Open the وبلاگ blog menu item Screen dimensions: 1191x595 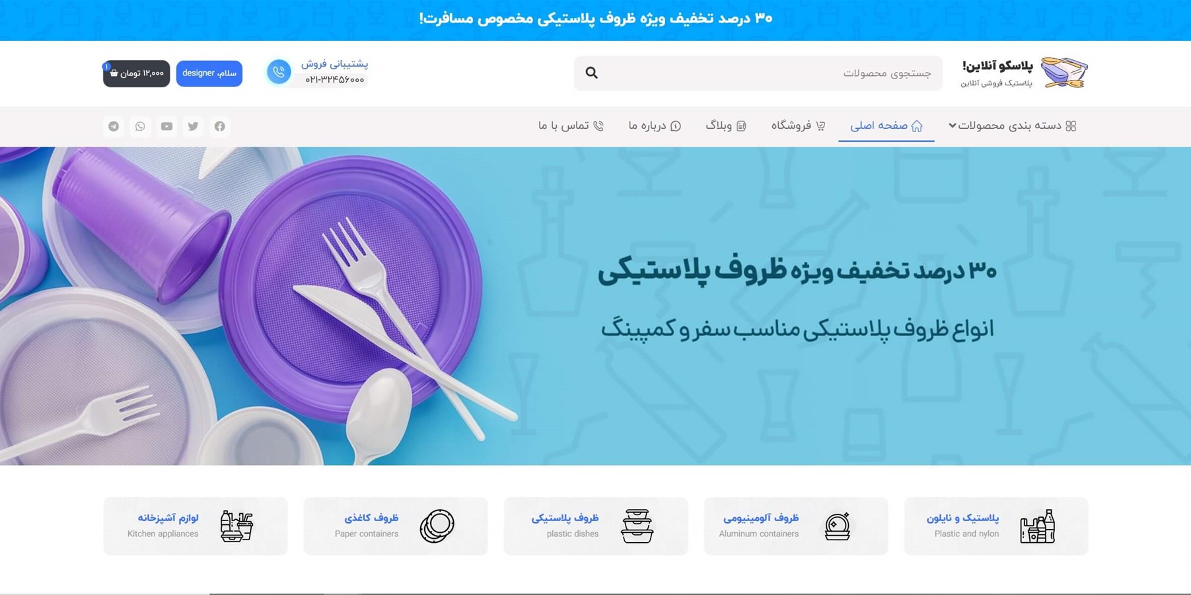(726, 125)
